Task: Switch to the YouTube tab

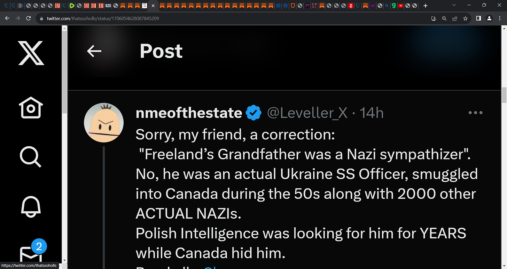Action: click(x=401, y=6)
